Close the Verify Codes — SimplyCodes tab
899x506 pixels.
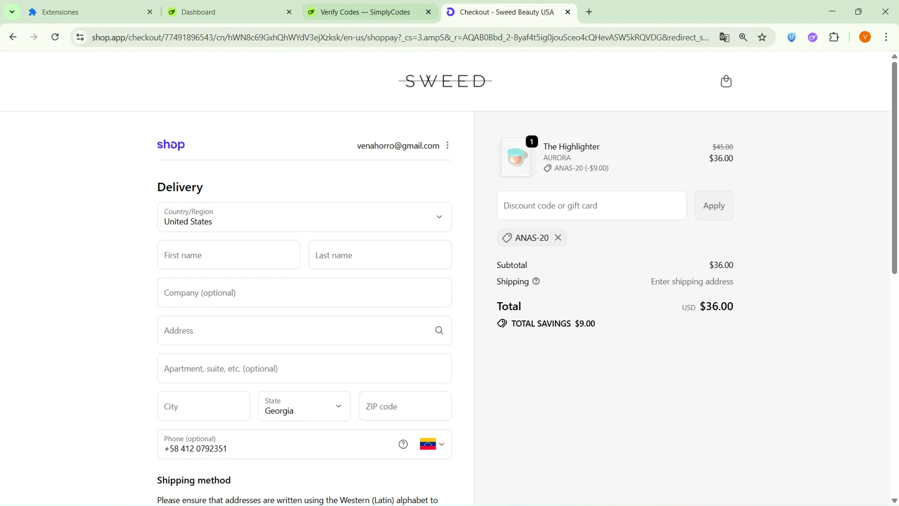[x=429, y=12]
